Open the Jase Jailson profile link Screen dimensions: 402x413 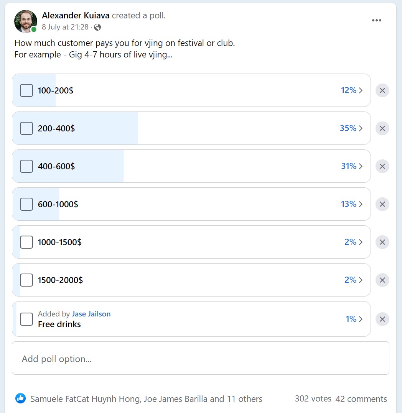point(91,314)
